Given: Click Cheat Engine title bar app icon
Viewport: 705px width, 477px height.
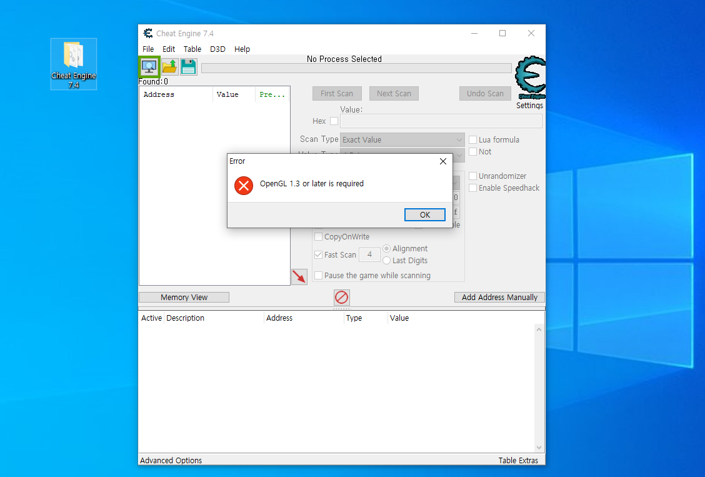Looking at the screenshot, I should coord(148,33).
